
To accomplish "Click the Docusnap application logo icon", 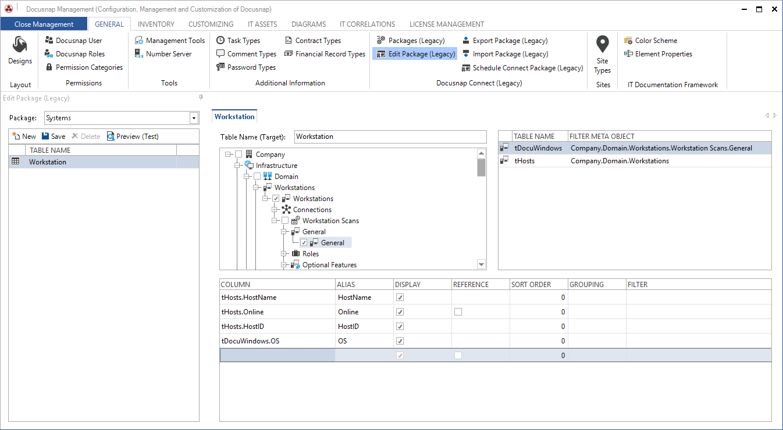I will (x=9, y=9).
